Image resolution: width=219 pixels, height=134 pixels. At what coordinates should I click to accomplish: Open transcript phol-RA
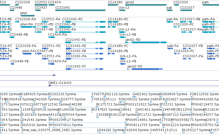pyautogui.click(x=27, y=24)
